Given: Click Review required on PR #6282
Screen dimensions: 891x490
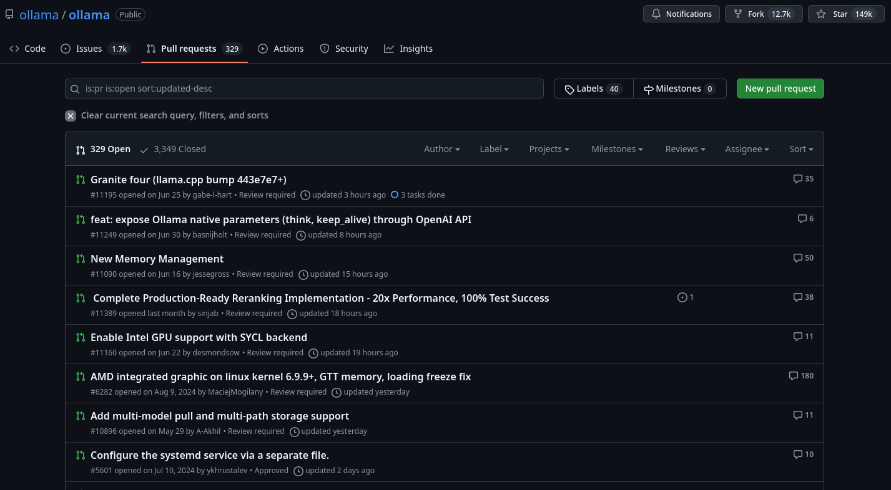Looking at the screenshot, I should coord(298,392).
